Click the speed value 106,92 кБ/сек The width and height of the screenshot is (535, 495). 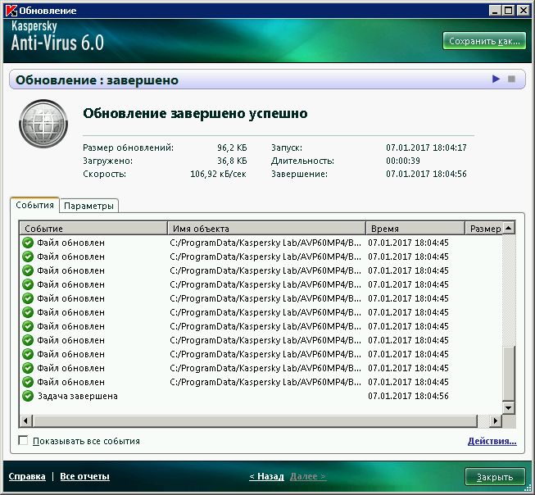tap(219, 174)
